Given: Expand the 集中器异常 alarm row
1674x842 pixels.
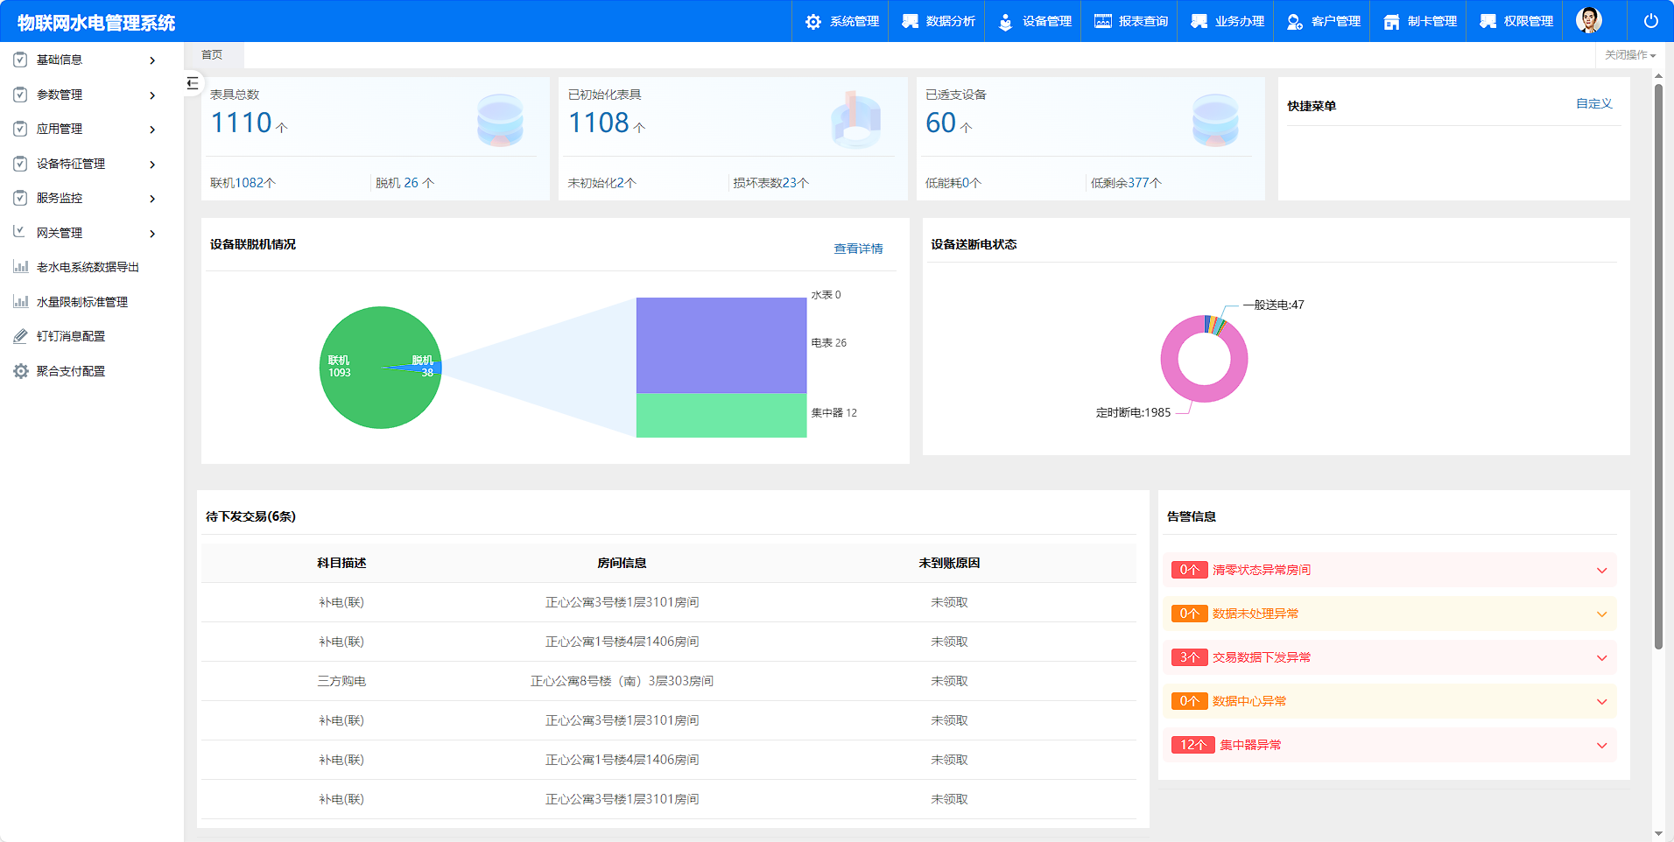Looking at the screenshot, I should [1601, 746].
